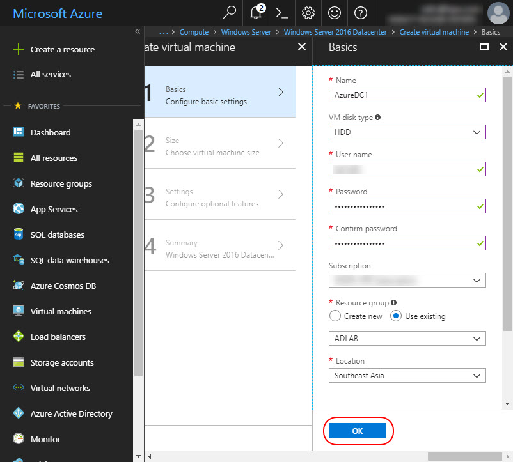The width and height of the screenshot is (513, 462).
Task: Open Microsoft Azure home link
Action: click(58, 13)
